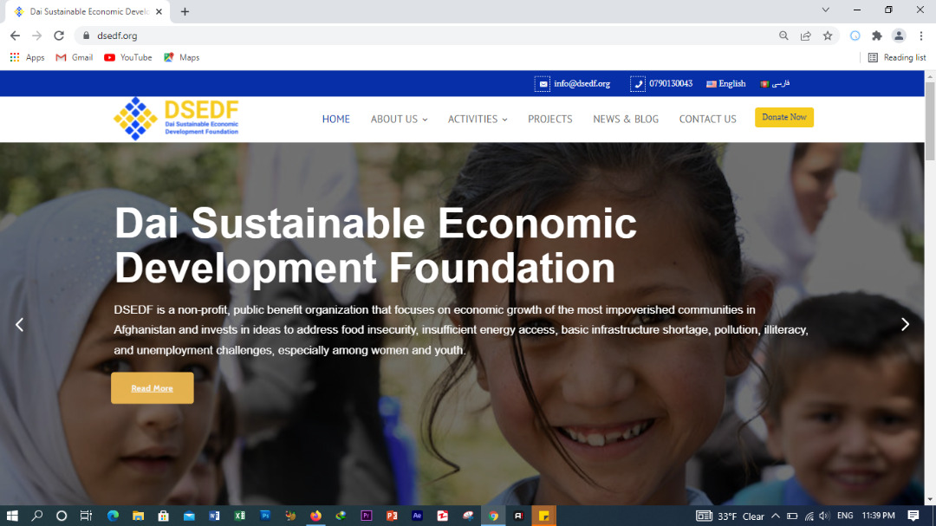936x526 pixels.
Task: Click the DSEDF logo
Action: pos(176,119)
